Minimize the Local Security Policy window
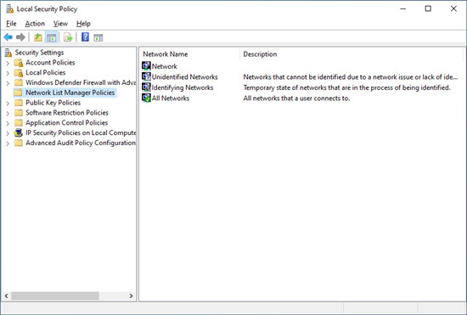The width and height of the screenshot is (467, 315). click(x=403, y=9)
